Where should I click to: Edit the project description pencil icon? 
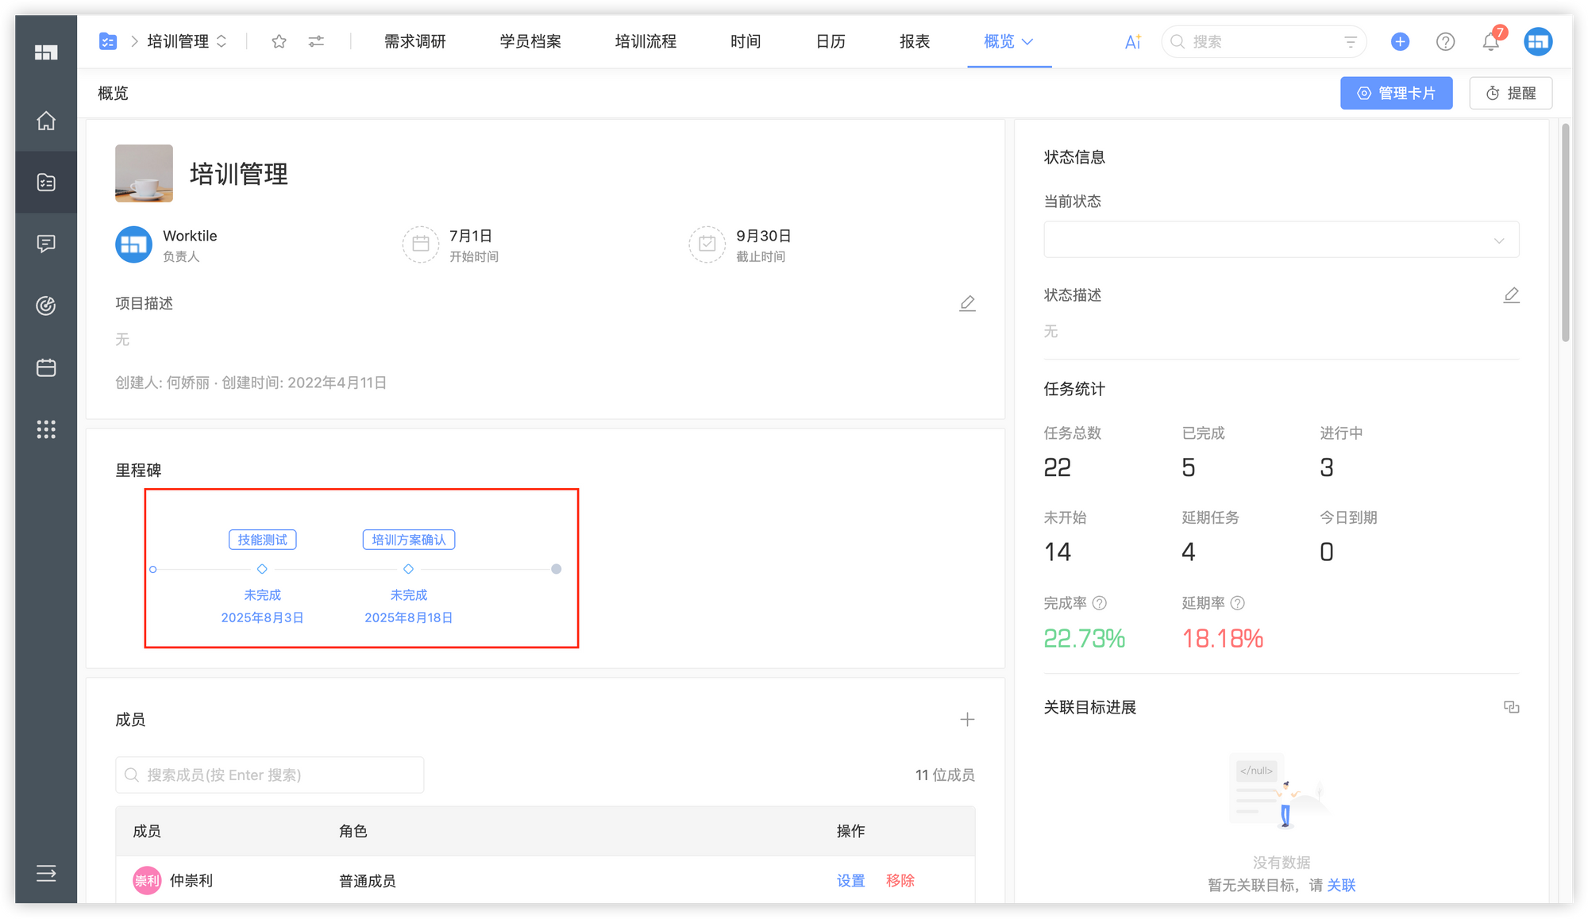[967, 303]
